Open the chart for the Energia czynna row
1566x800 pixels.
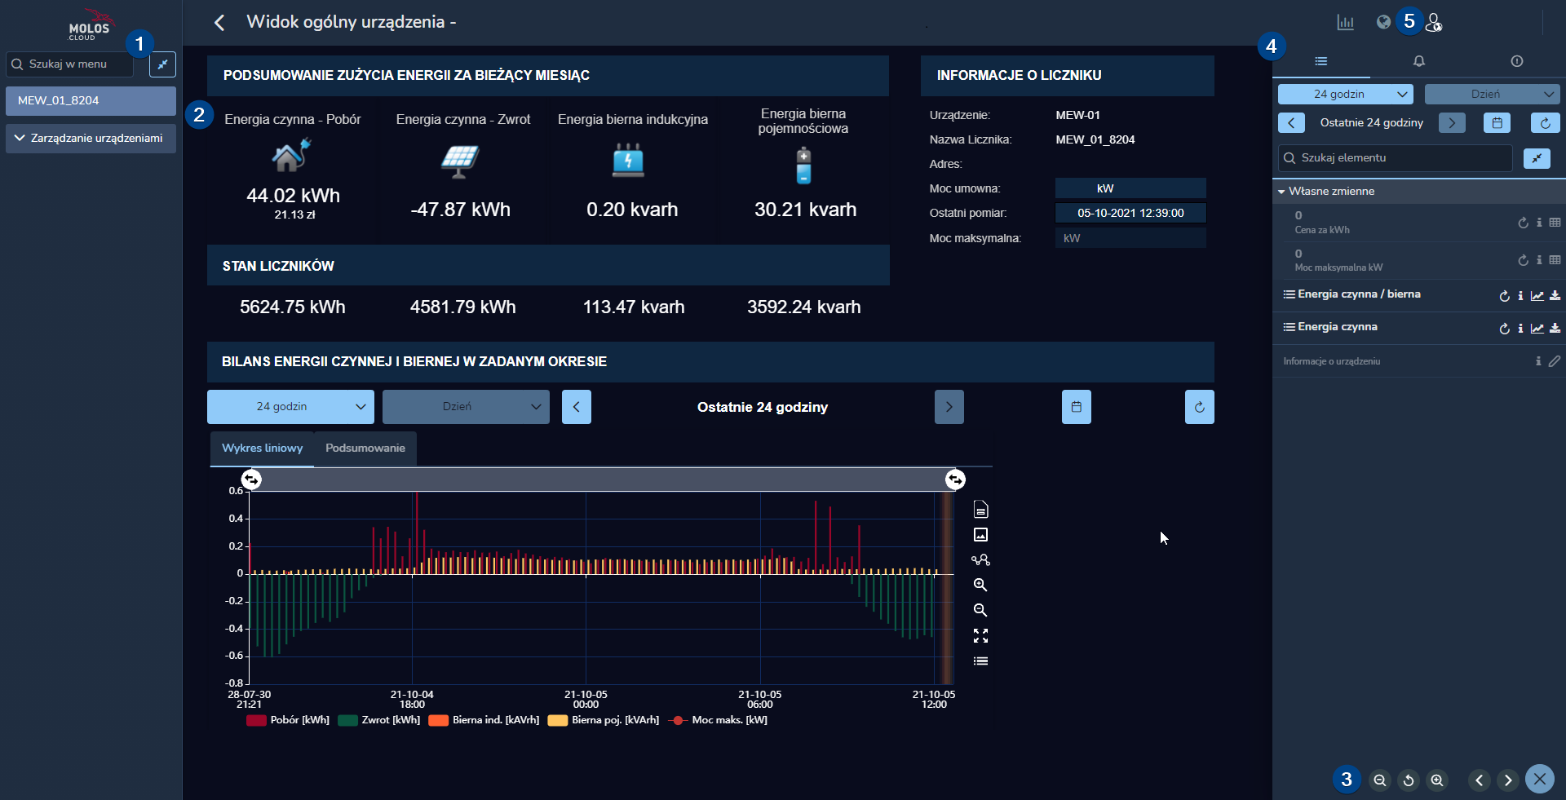tap(1537, 329)
